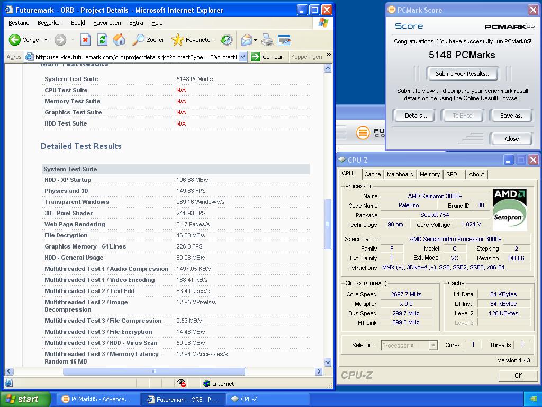
Task: Open the Zoeken search tool
Action: [149, 40]
